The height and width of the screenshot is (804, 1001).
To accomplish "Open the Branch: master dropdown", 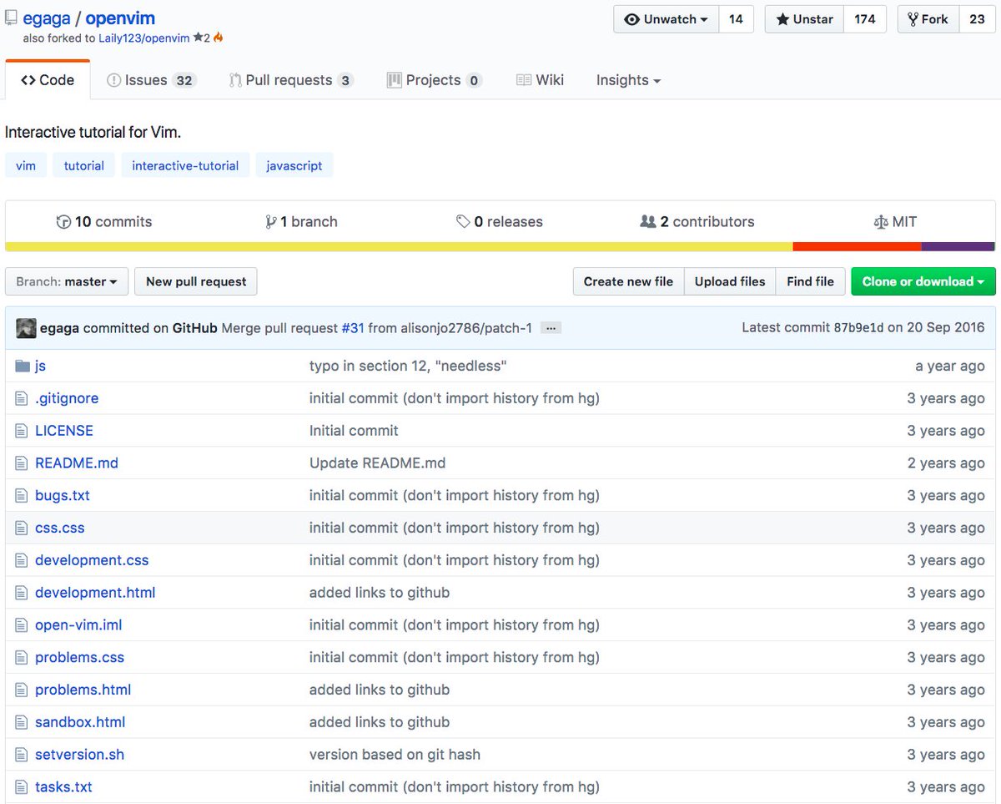I will click(67, 281).
